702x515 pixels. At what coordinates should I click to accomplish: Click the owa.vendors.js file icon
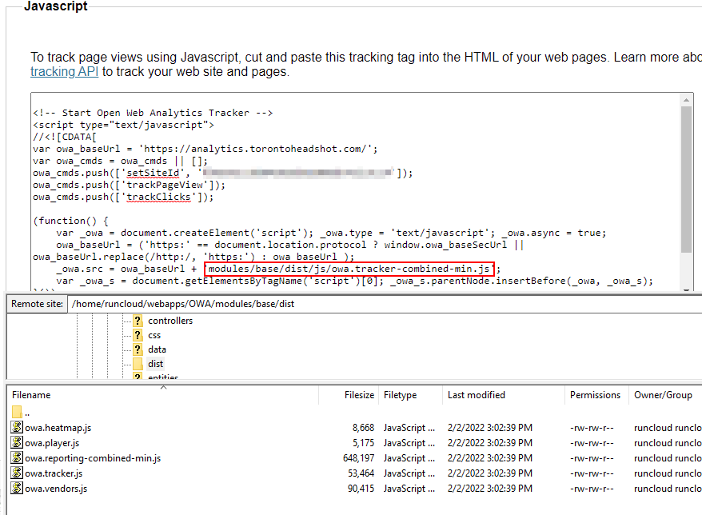coord(17,488)
